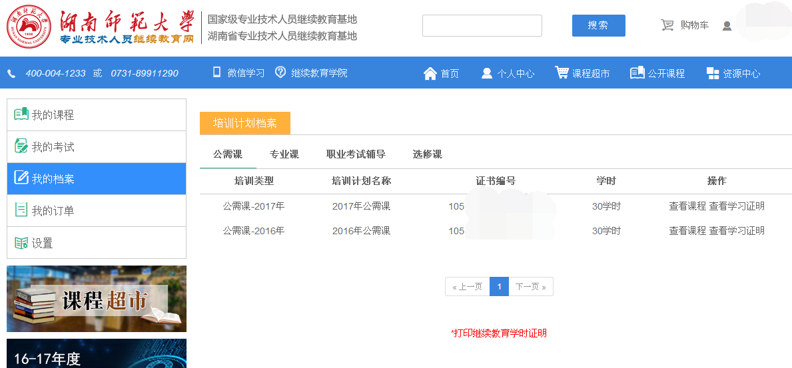This screenshot has width=792, height=368.
Task: Click the user profile icon in header
Action: 727,26
